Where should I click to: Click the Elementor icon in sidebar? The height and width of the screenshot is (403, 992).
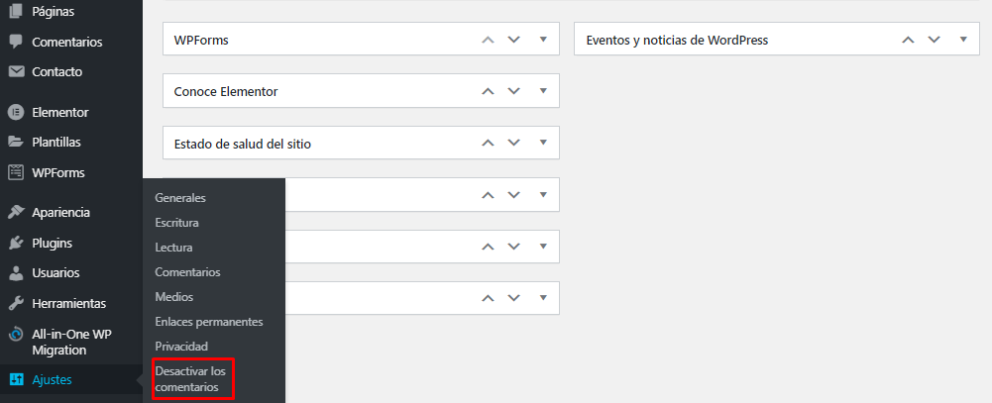coord(16,112)
